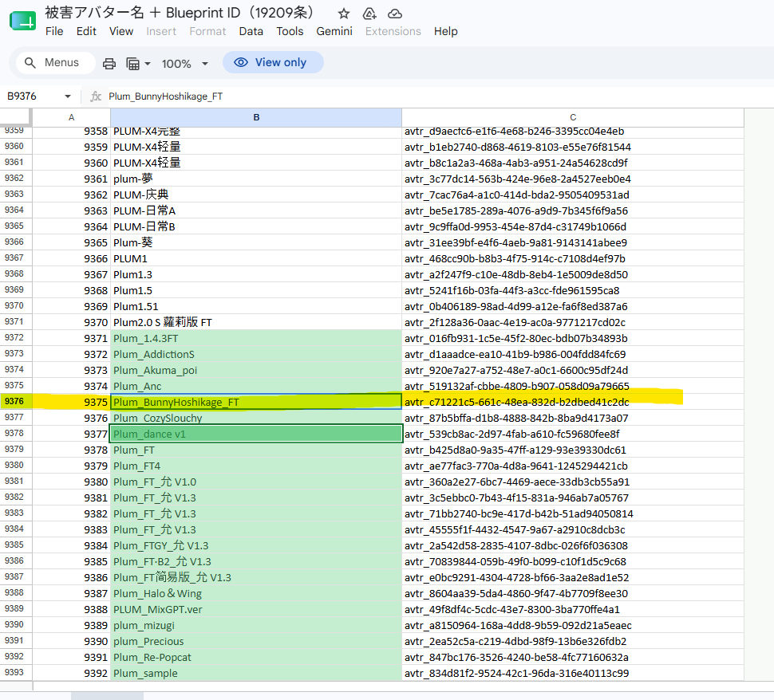The height and width of the screenshot is (700, 774).
Task: Select ID avtr_539cb8ac-2d97-4fab-a610-fc59680fee8f
Action: 573,434
